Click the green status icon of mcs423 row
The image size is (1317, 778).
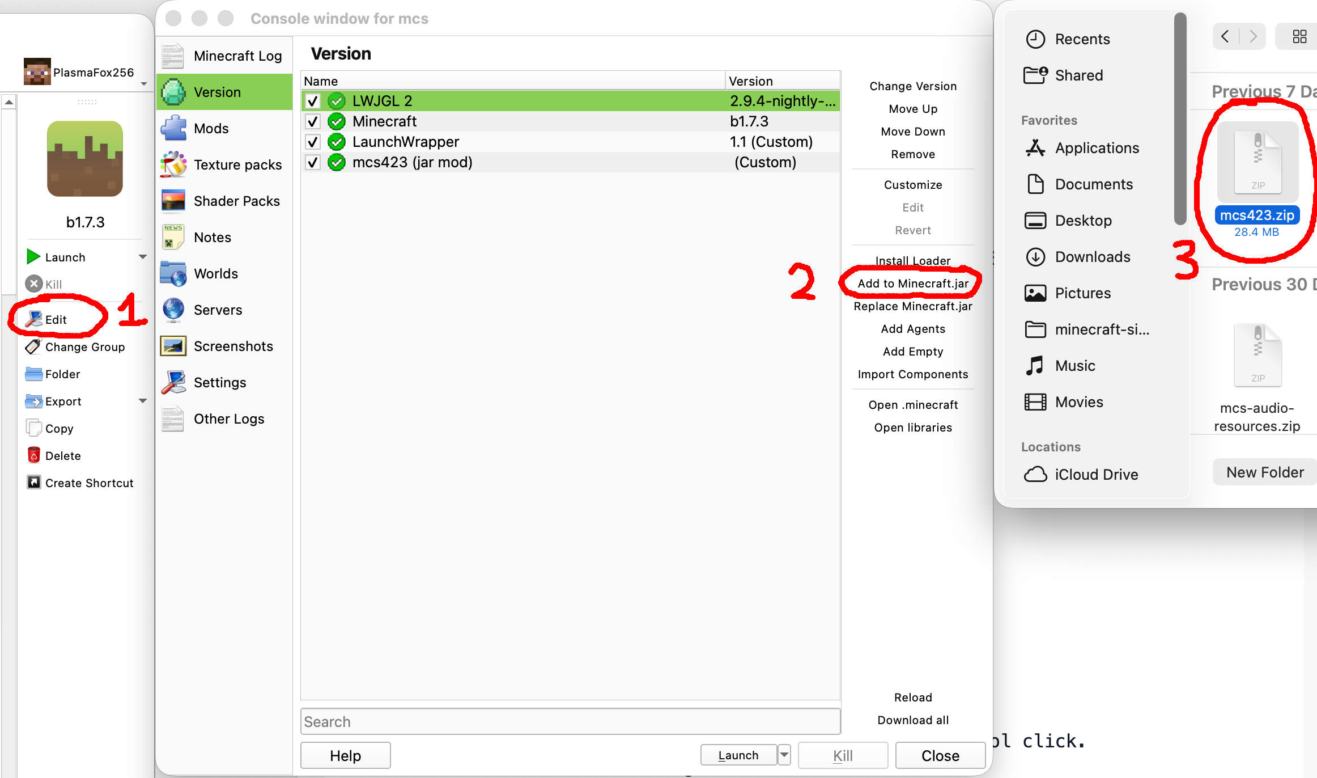point(337,162)
